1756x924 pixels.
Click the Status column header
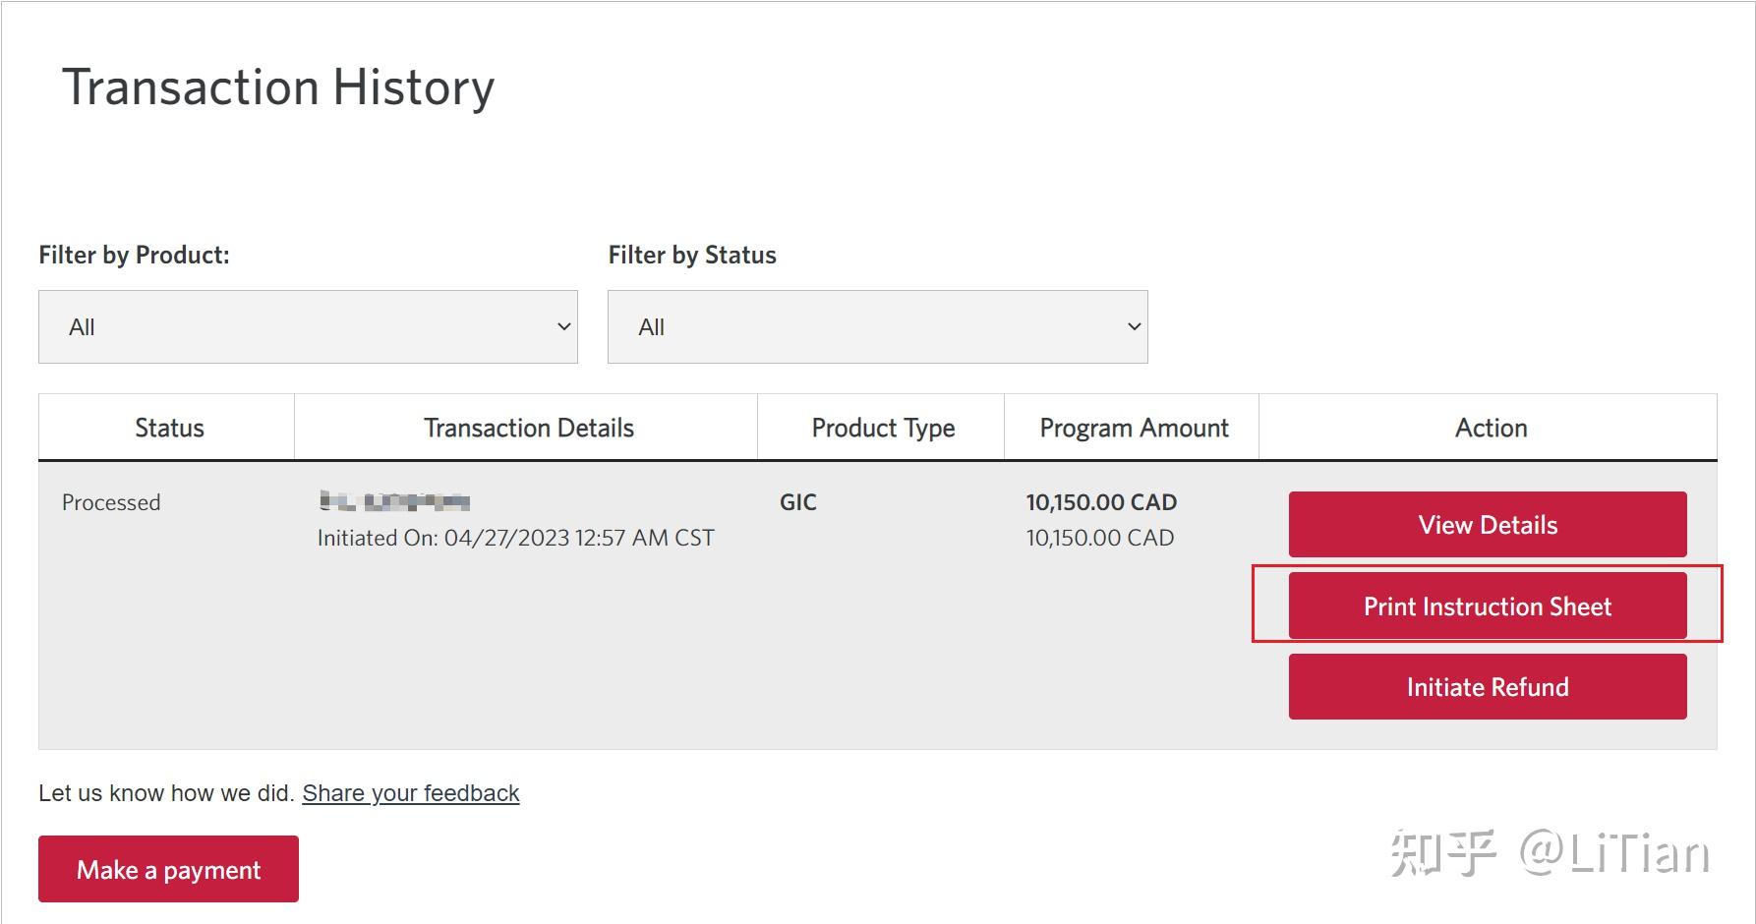169,429
